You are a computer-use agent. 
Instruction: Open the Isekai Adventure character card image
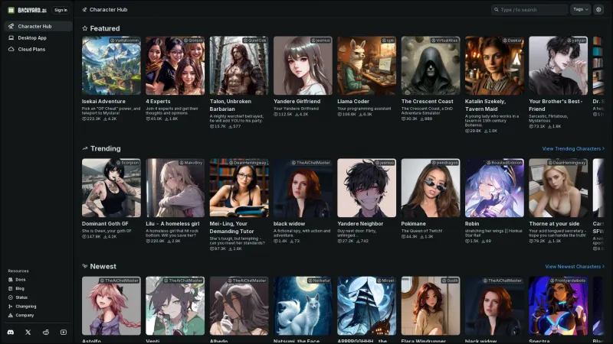[x=111, y=66]
